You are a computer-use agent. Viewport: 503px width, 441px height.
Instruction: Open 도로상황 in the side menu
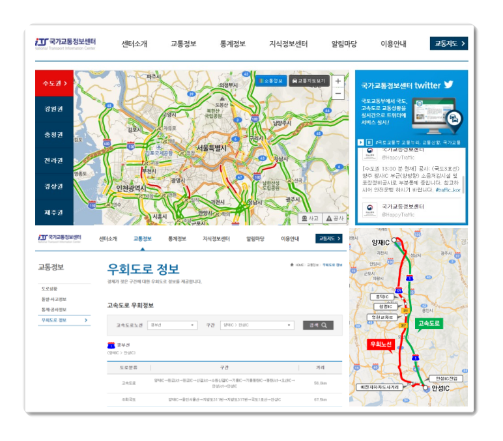tap(50, 289)
